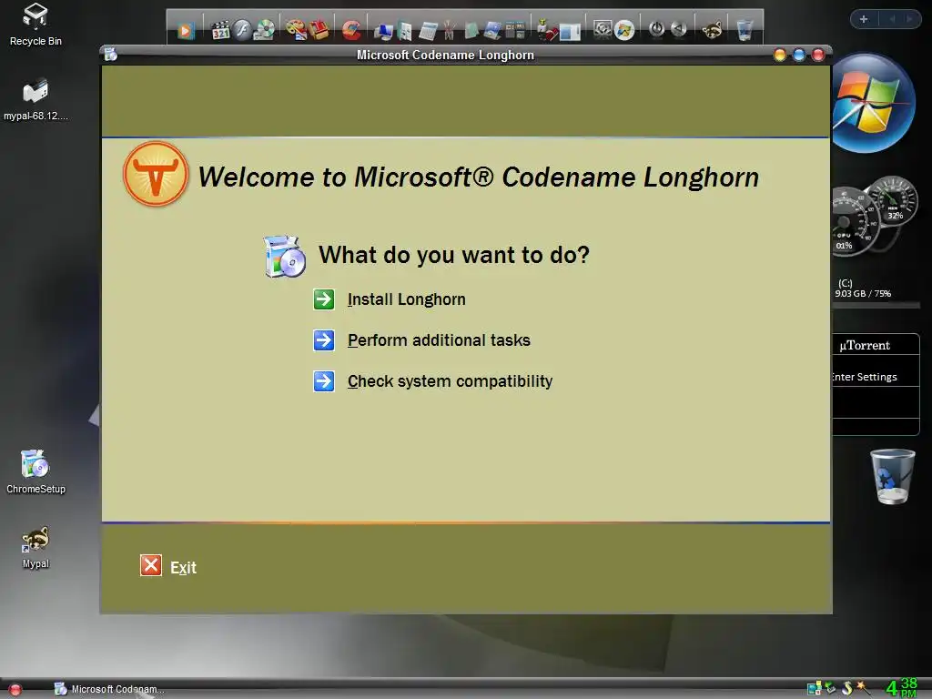The image size is (932, 699).
Task: Open the notepad dock icon
Action: click(428, 31)
